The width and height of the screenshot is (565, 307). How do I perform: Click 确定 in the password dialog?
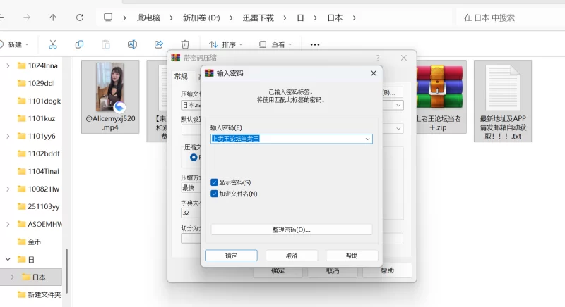(x=231, y=255)
